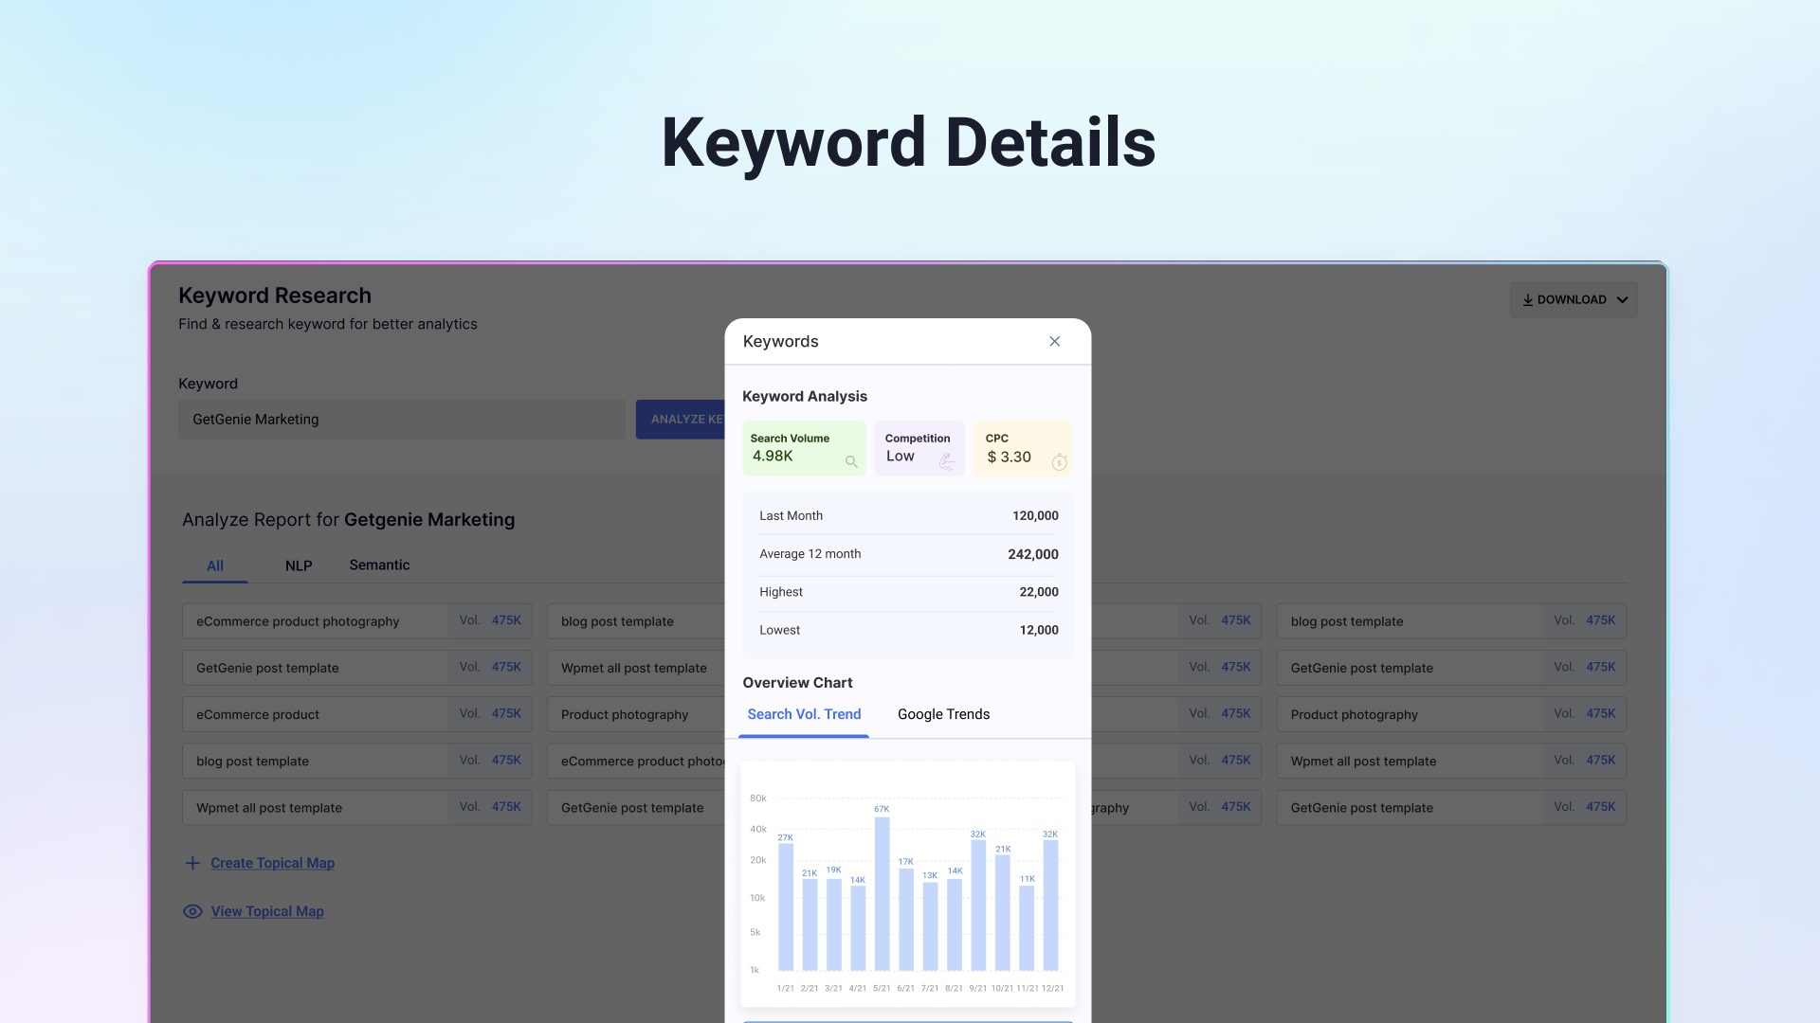Click the dollar timer icon in CPC card
This screenshot has height=1023, width=1820.
1059,462
